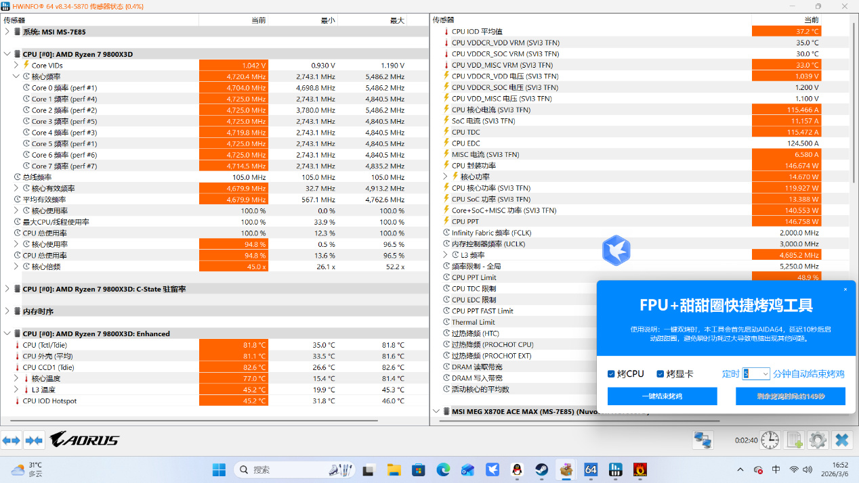This screenshot has width=859, height=483.
Task: Open Steam from the taskbar
Action: coord(541,469)
